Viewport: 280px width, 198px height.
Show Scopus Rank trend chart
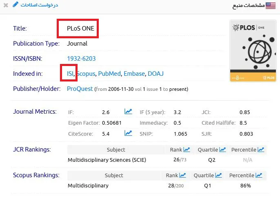(182, 175)
